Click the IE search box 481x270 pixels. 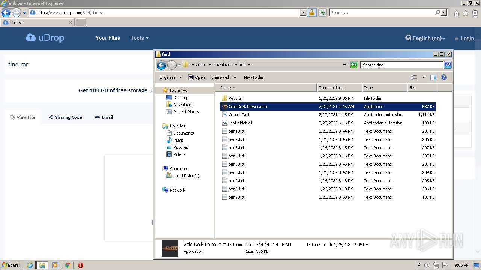(381, 12)
